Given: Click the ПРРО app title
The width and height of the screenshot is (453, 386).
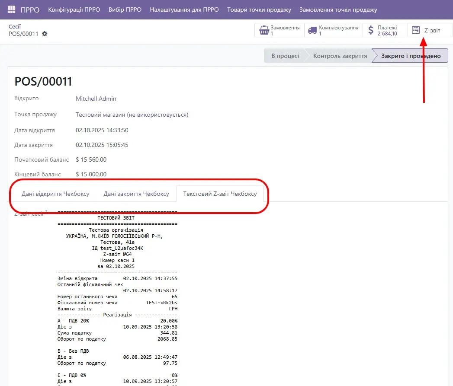Looking at the screenshot, I should click(x=30, y=10).
